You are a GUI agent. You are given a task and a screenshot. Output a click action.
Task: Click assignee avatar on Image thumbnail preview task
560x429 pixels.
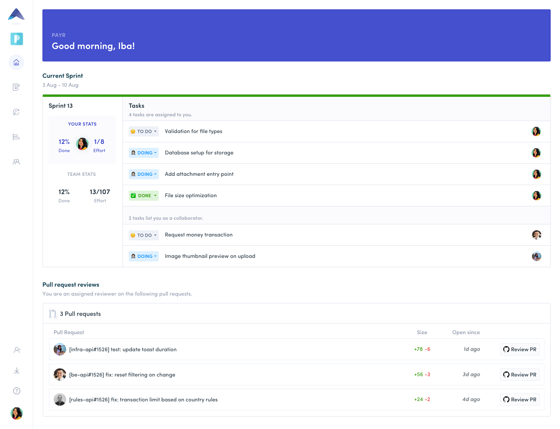tap(536, 256)
